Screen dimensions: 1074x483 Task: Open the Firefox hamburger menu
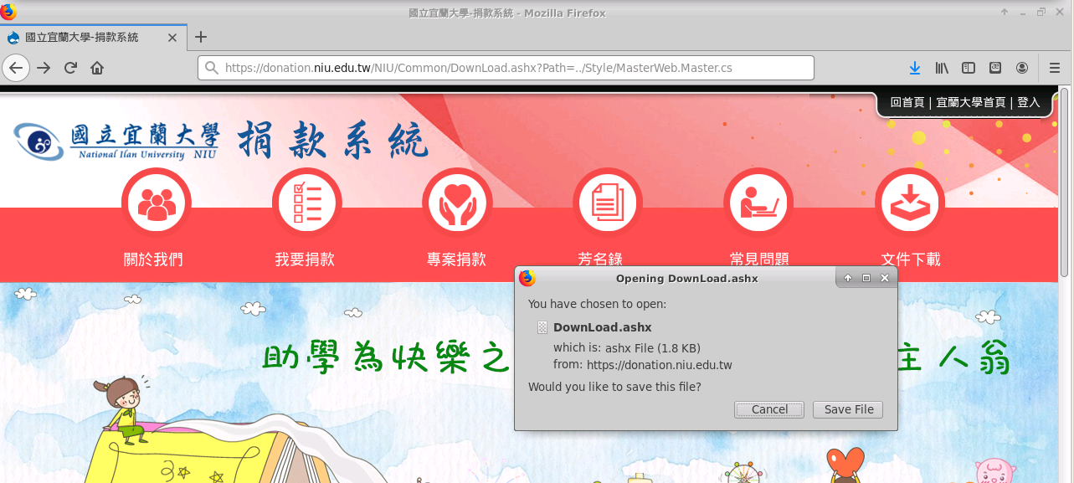point(1055,68)
